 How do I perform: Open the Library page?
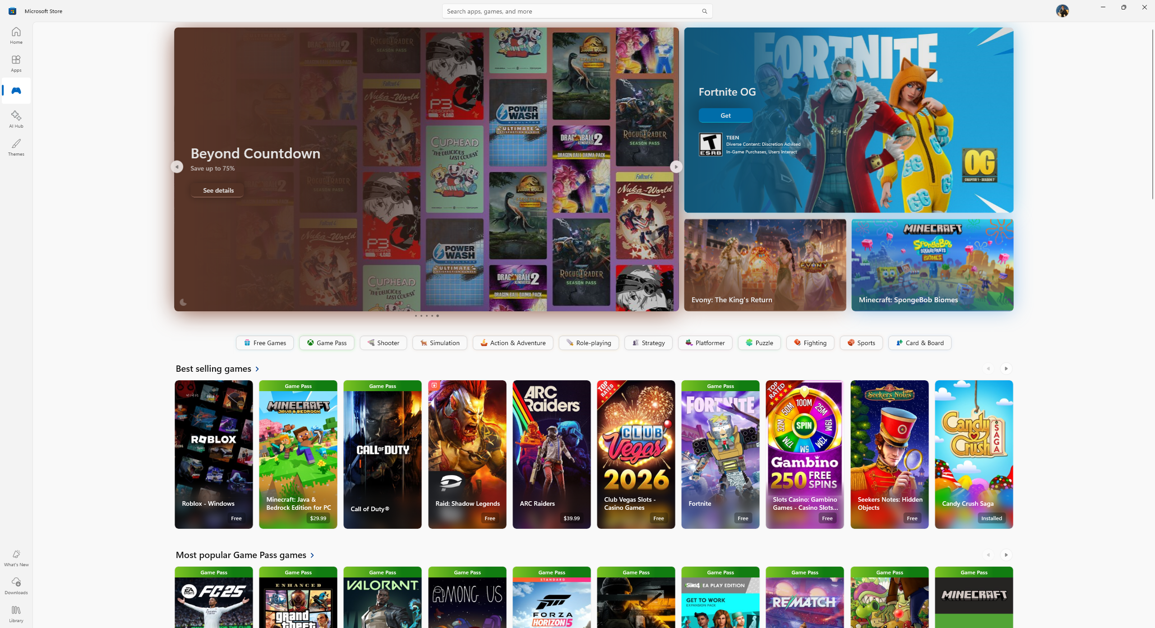pos(16,614)
